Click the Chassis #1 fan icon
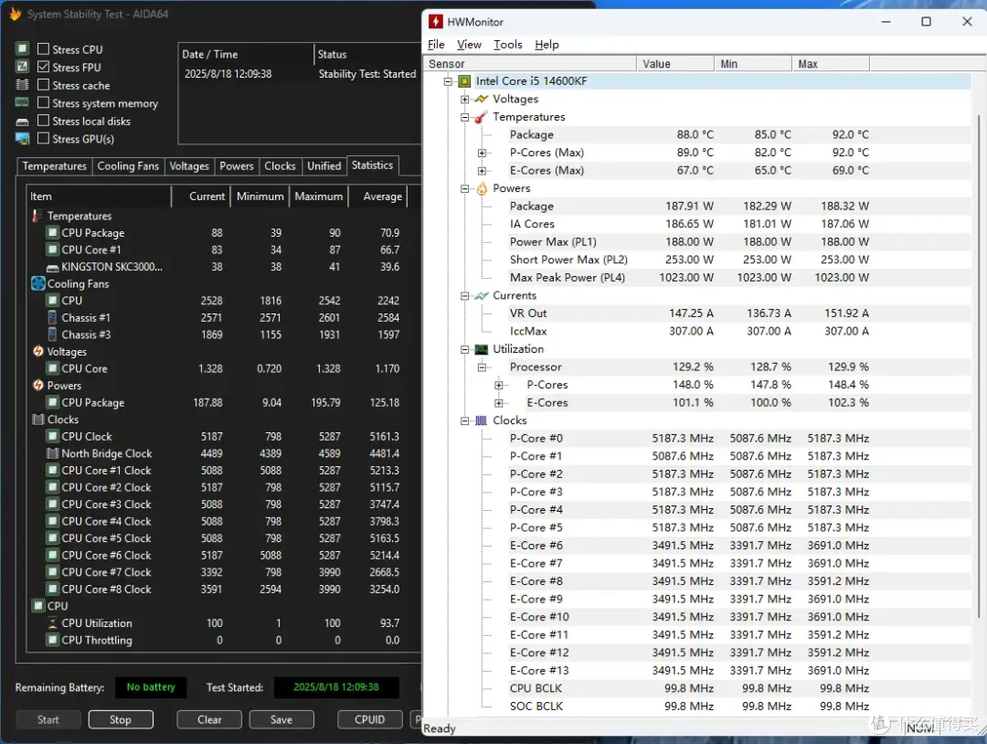Screen dimensions: 987x744 tap(53, 318)
